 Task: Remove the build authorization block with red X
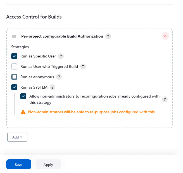click(165, 36)
